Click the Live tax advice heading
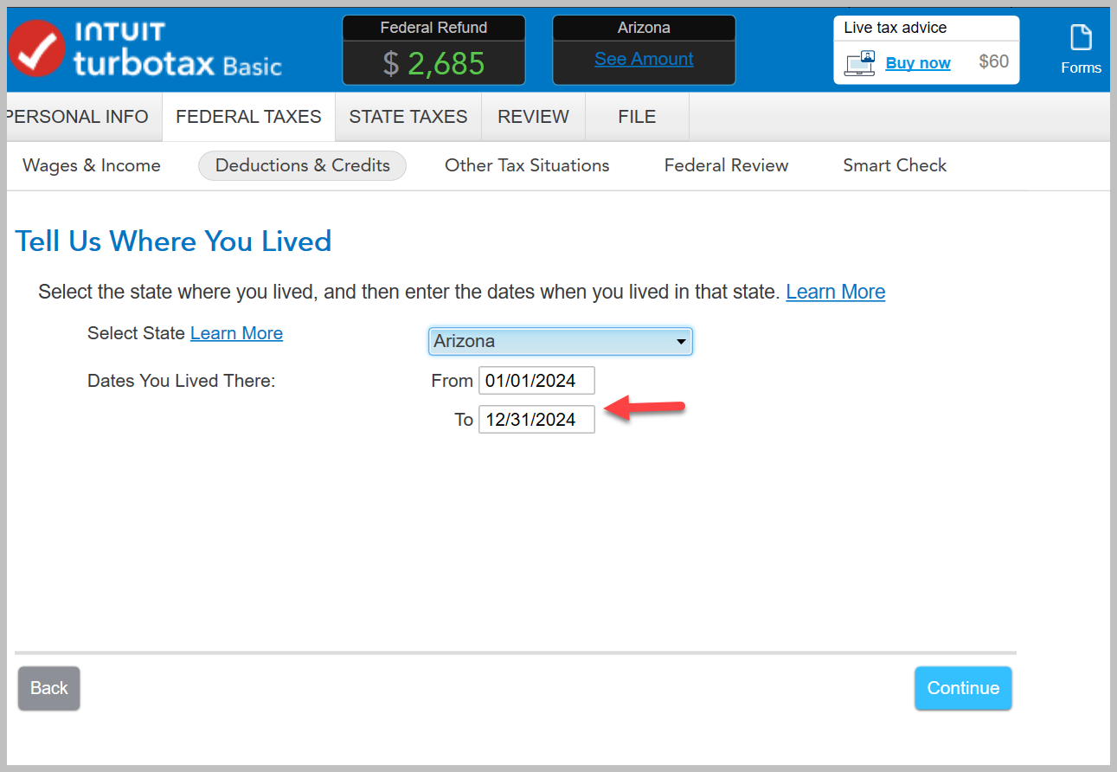The height and width of the screenshot is (772, 1117). [896, 28]
